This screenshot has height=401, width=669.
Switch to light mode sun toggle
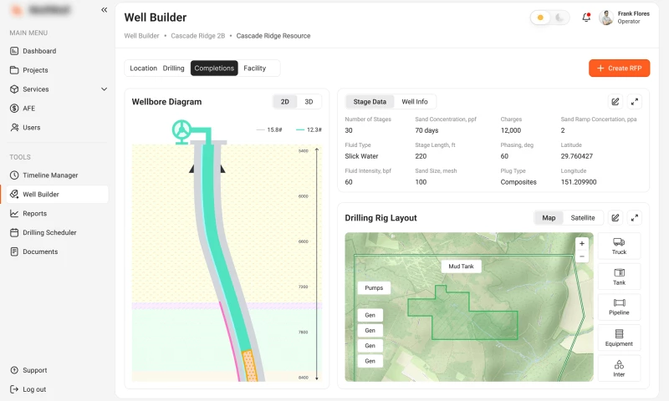click(540, 18)
